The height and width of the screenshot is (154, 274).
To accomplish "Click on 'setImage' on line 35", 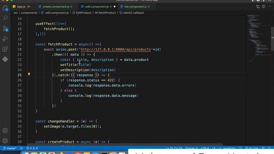I will (x=52, y=127).
